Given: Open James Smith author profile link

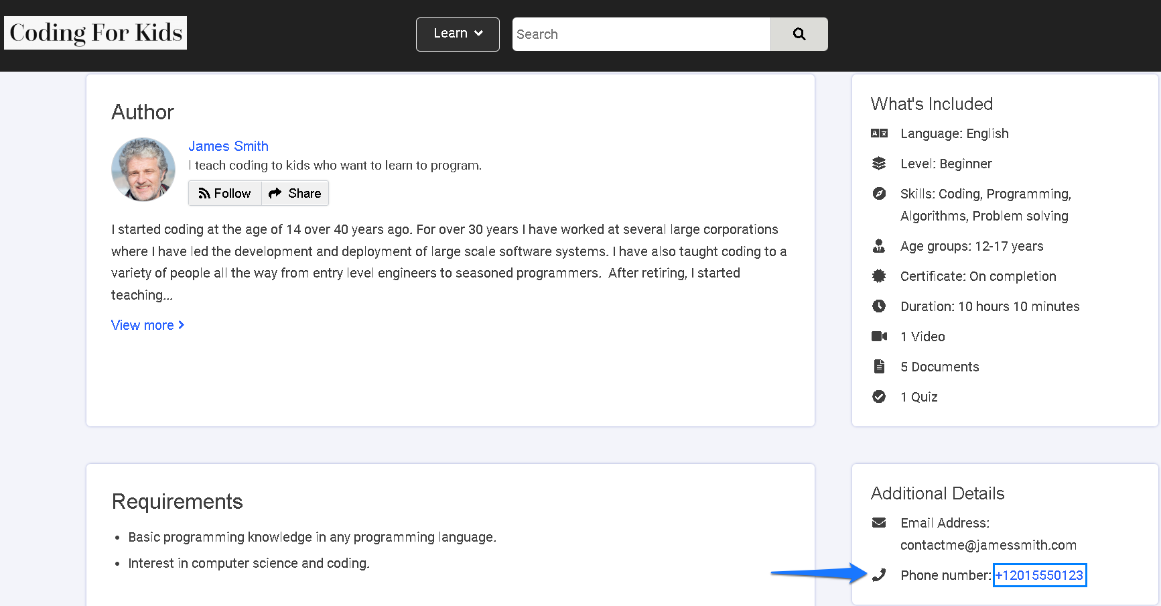Looking at the screenshot, I should tap(228, 146).
